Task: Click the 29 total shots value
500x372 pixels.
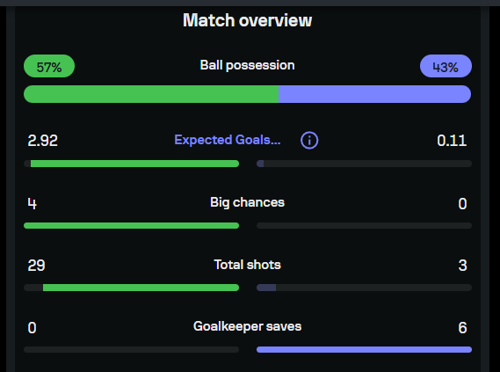Action: pos(36,266)
